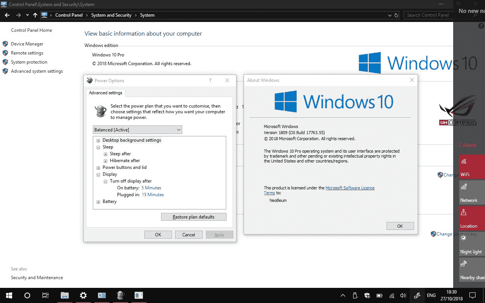Open the address bar history dropdown
The width and height of the screenshot is (485, 303).
390,15
